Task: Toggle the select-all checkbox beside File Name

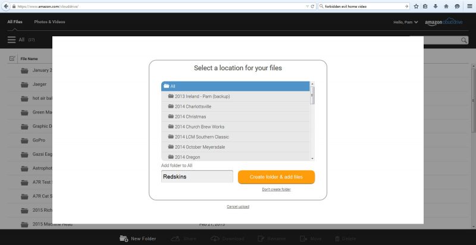Action: point(12,59)
